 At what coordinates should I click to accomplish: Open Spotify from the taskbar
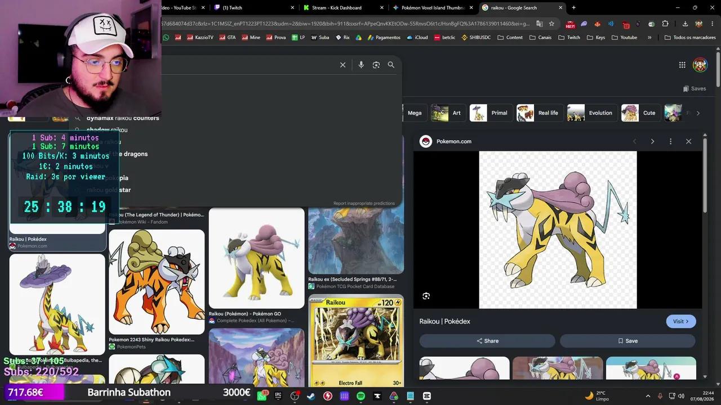360,396
